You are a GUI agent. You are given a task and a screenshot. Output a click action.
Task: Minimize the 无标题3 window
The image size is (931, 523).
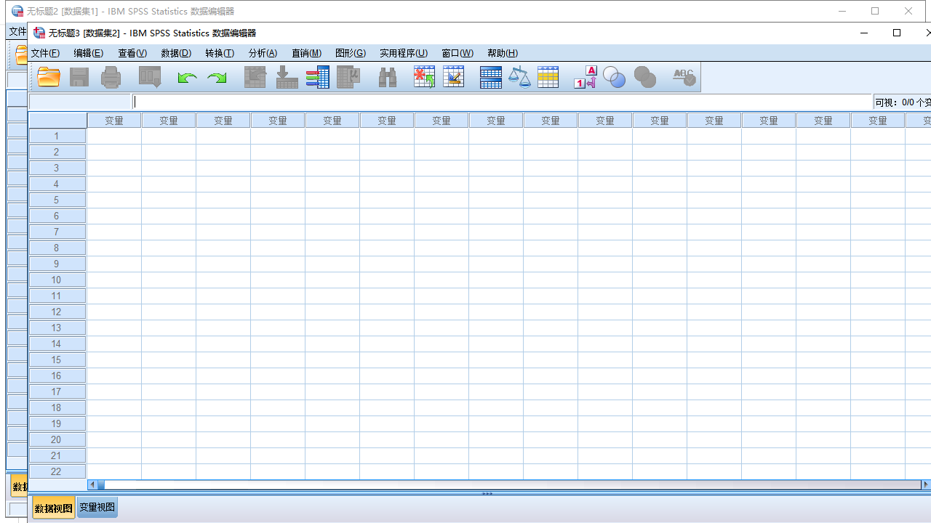tap(864, 33)
